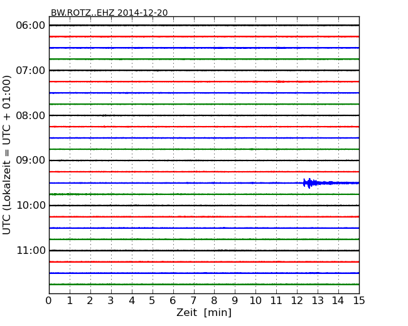This screenshot has width=408, height=326.
Task: Select the black trace at 11:00
Action: point(204,250)
